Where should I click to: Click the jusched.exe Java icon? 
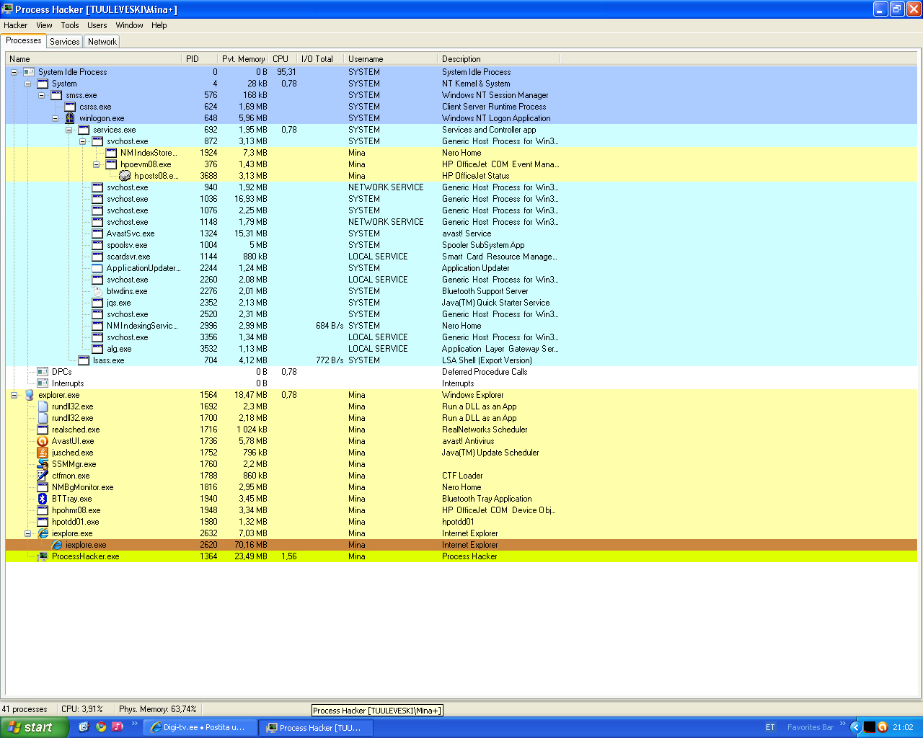click(x=43, y=453)
